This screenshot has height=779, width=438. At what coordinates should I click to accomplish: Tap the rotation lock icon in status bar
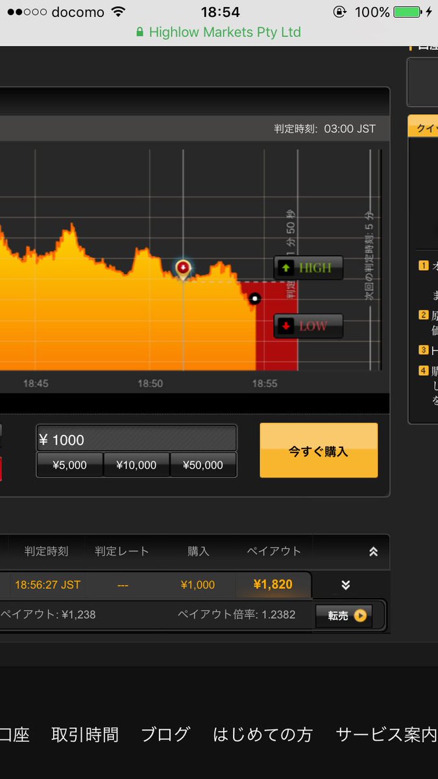tap(339, 12)
